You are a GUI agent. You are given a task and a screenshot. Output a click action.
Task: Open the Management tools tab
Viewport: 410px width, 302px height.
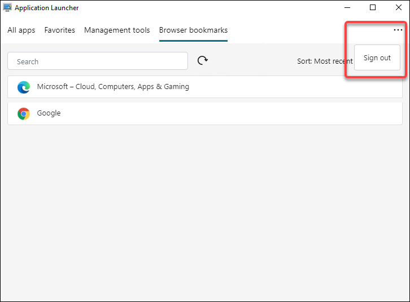pos(117,30)
